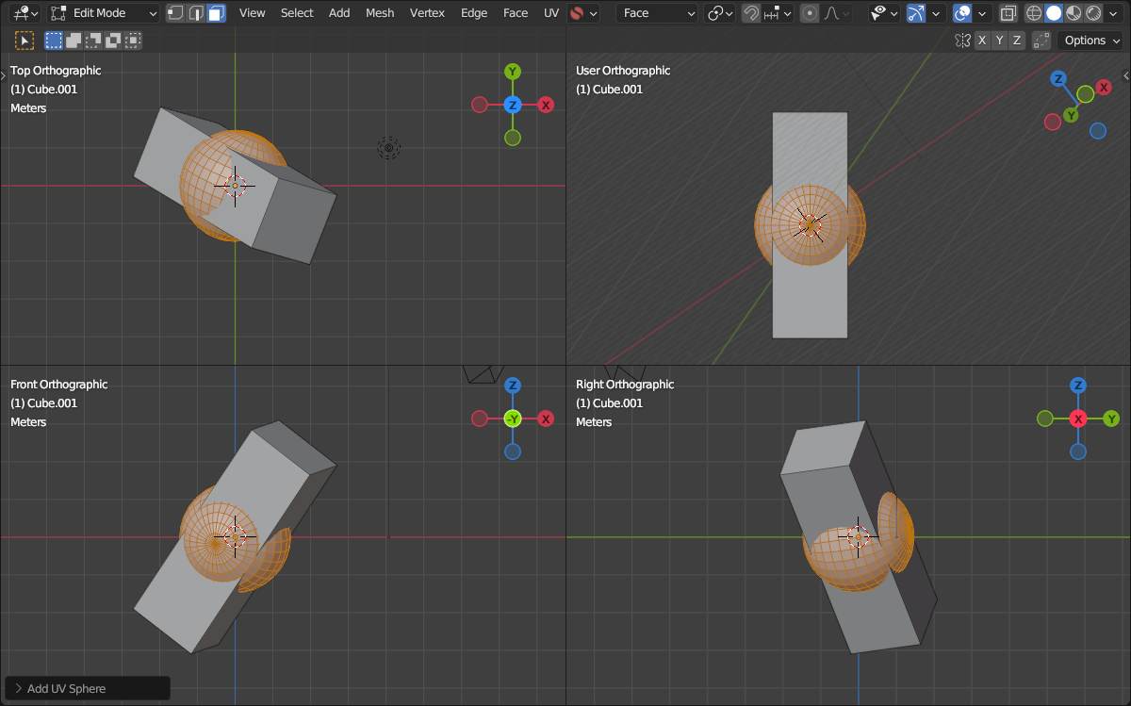Enable edge select mode

pyautogui.click(x=196, y=13)
